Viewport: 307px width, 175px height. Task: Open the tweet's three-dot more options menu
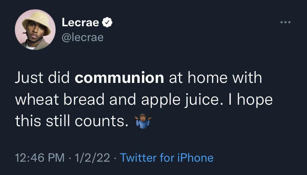[x=285, y=22]
